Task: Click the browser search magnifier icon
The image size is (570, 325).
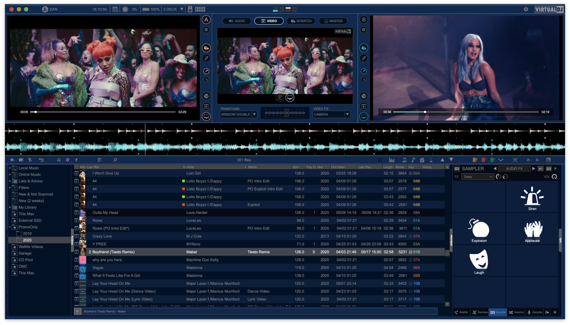Action: (115, 160)
